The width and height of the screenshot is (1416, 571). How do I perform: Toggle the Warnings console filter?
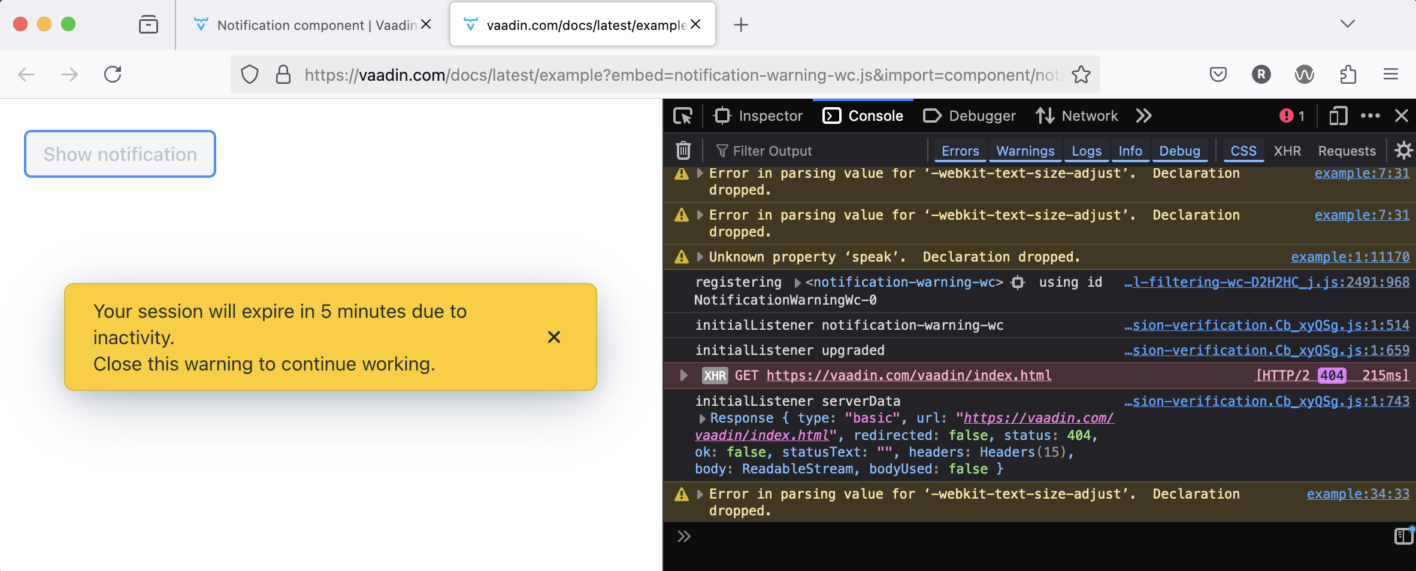click(x=1025, y=151)
